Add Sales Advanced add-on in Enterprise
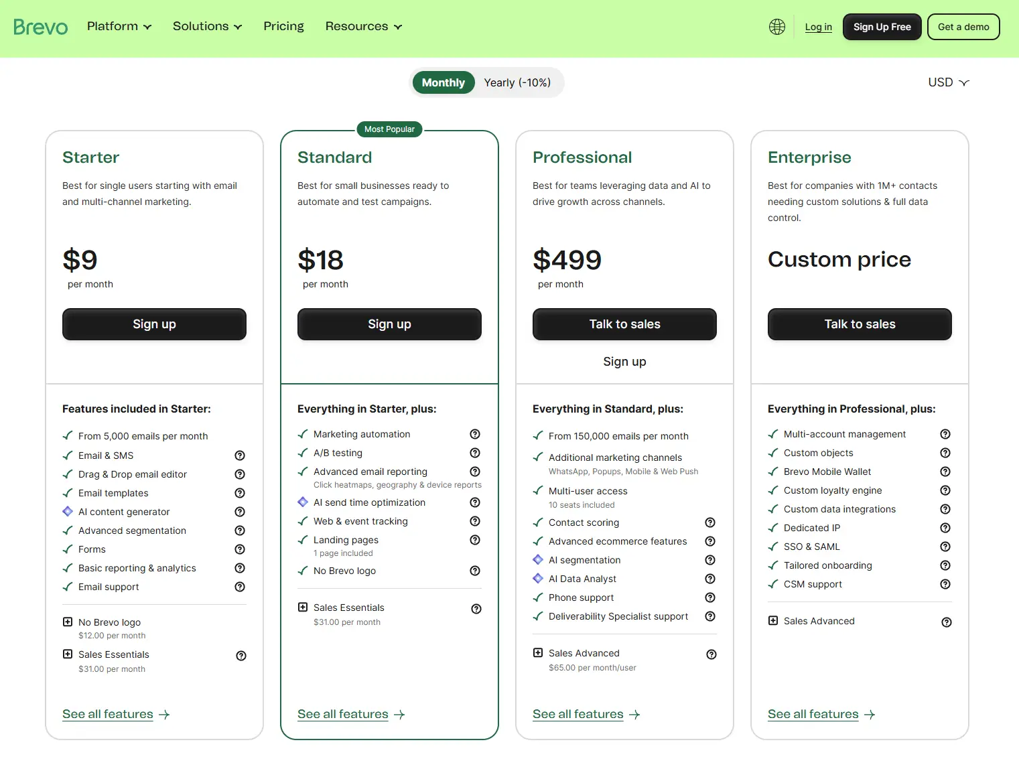1019x775 pixels. [773, 621]
